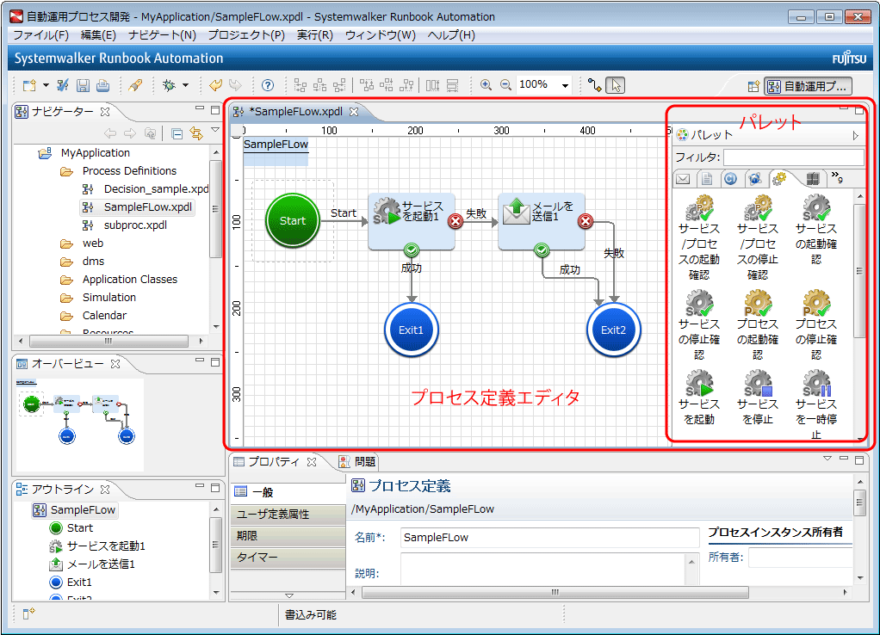This screenshot has width=880, height=635.
Task: Open the プロジェクト(P) menu
Action: point(246,34)
